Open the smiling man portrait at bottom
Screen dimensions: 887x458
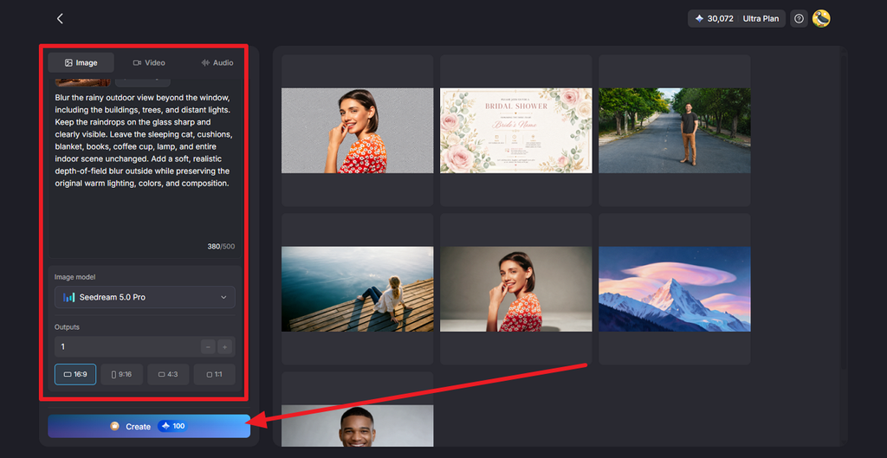point(358,426)
